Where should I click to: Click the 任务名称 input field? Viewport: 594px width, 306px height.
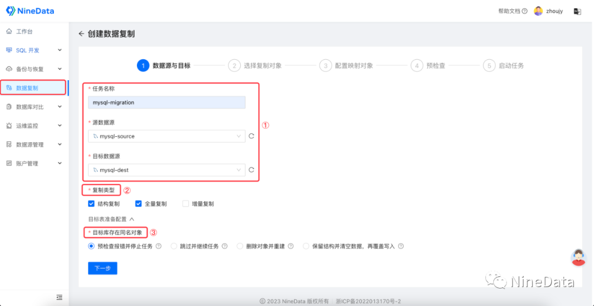click(167, 102)
